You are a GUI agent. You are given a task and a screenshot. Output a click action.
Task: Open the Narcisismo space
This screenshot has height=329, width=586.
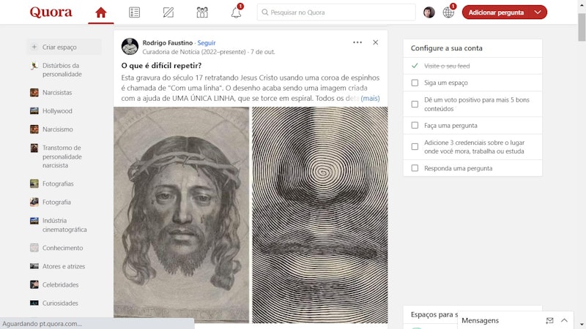coord(58,129)
